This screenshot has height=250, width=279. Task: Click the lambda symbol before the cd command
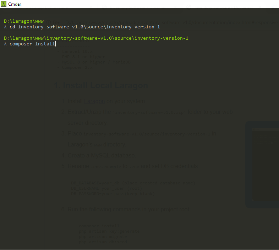pyautogui.click(x=5, y=27)
